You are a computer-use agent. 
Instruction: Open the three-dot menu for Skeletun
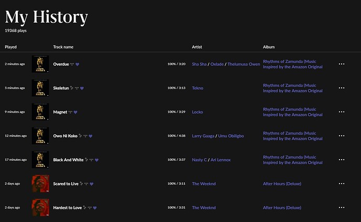click(342, 88)
